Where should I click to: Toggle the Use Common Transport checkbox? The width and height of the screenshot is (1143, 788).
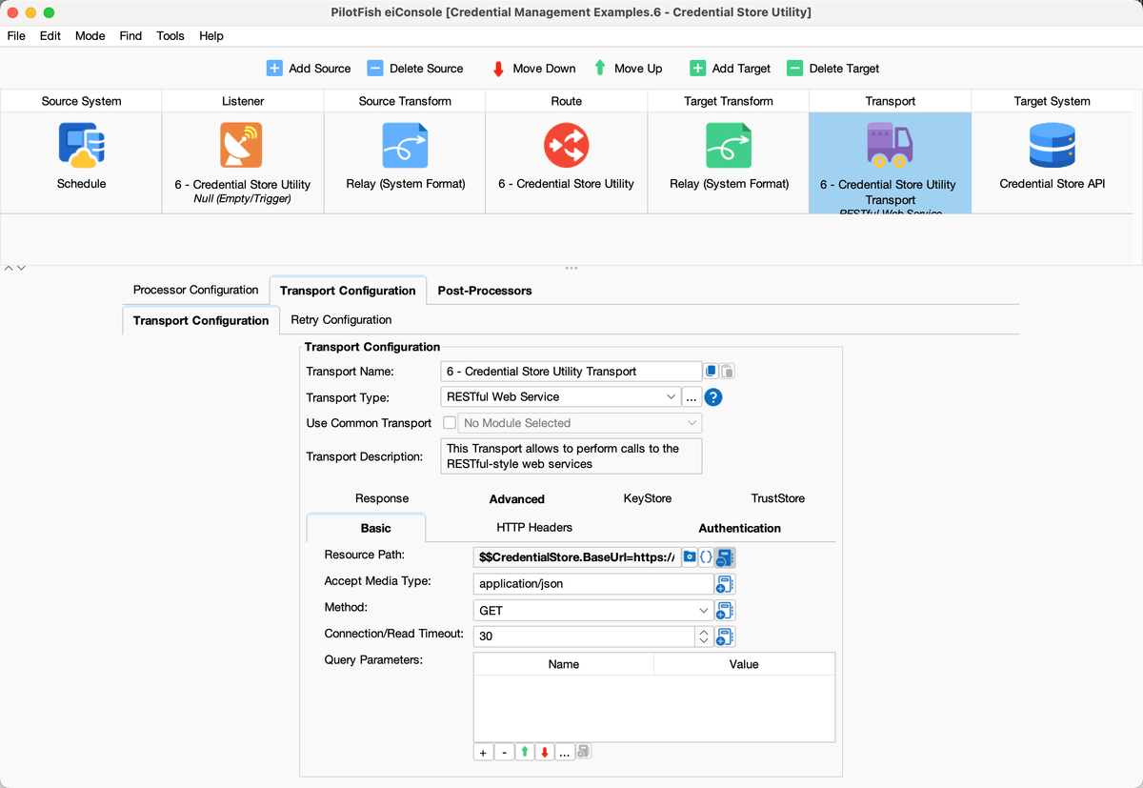click(450, 423)
